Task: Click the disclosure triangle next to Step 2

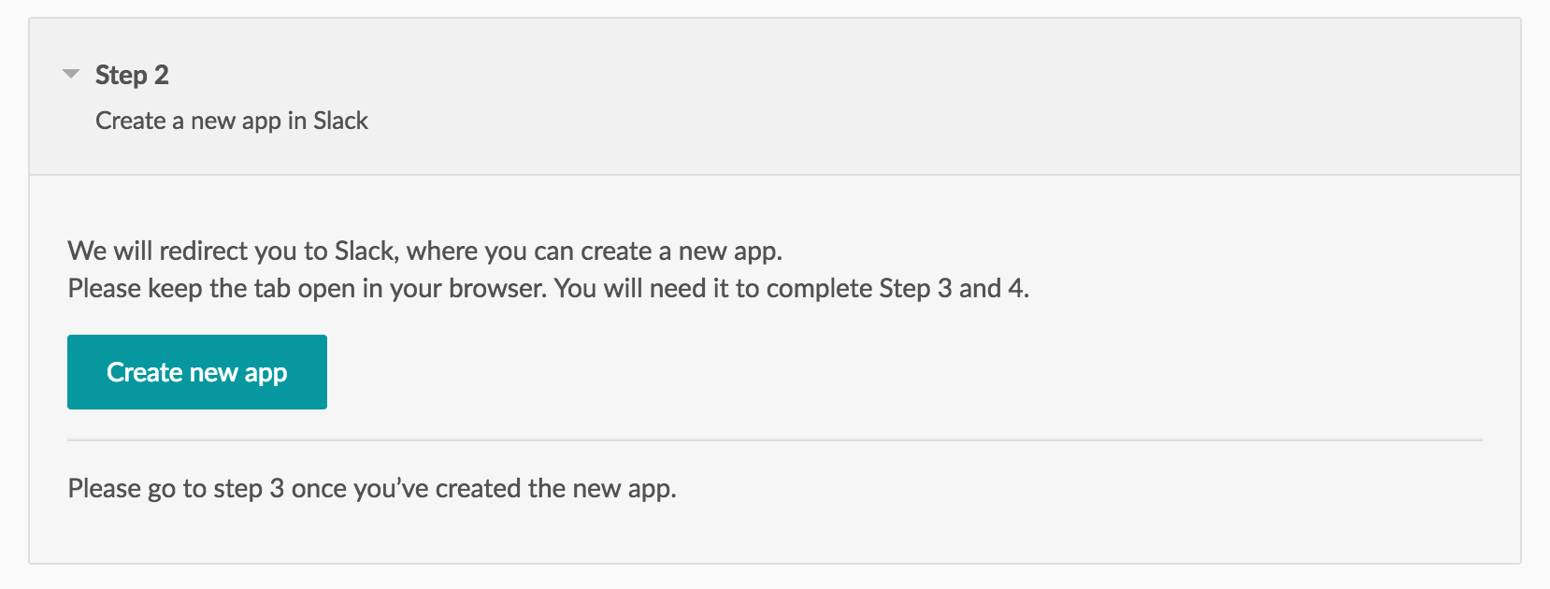Action: 72,74
